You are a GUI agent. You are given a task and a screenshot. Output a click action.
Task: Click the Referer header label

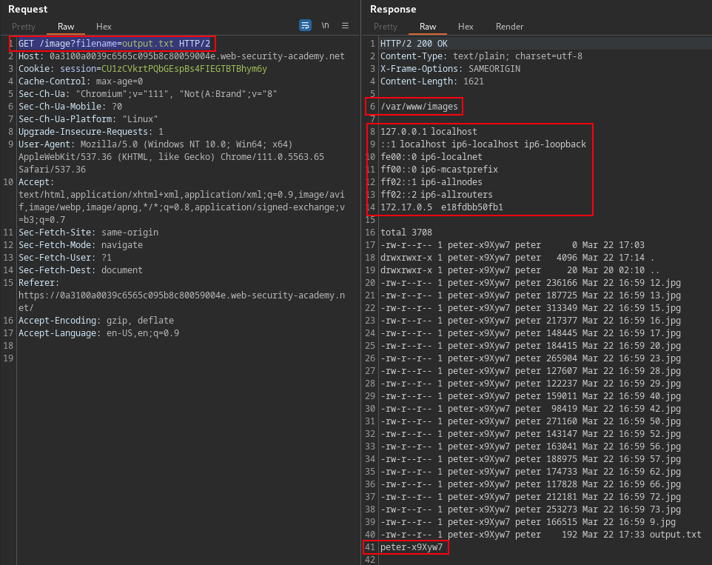[39, 283]
